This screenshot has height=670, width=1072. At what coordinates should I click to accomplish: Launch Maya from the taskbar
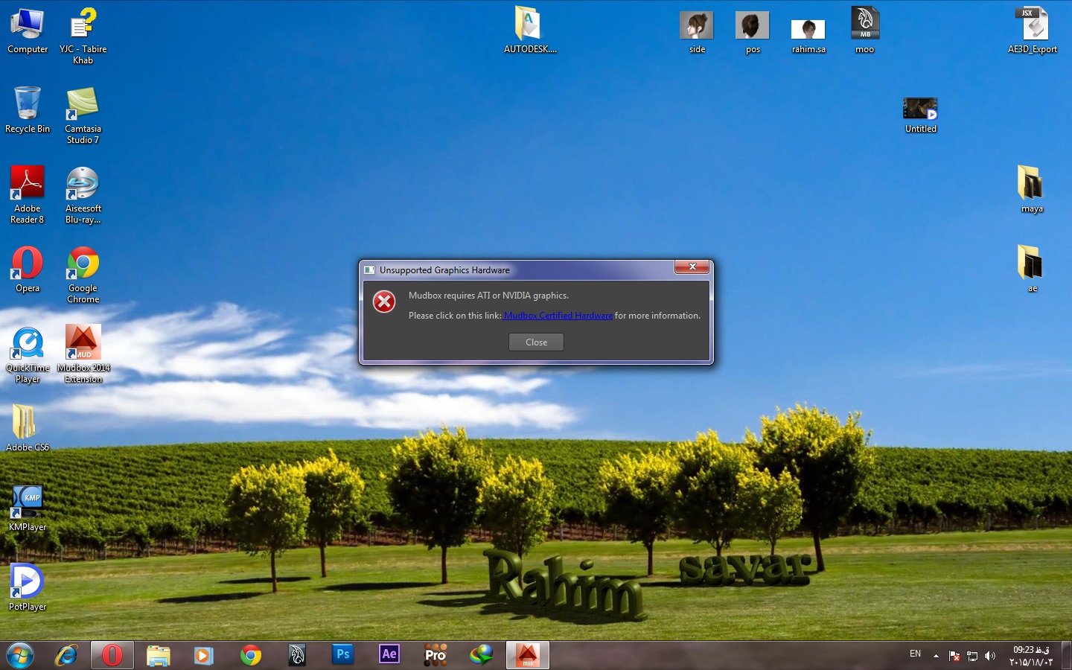pyautogui.click(x=297, y=655)
